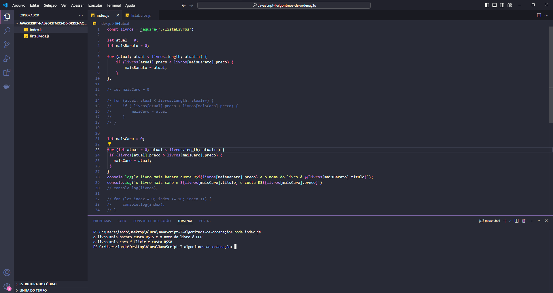The height and width of the screenshot is (293, 553).
Task: Switch to the PORTAS panel tab
Action: click(x=205, y=221)
